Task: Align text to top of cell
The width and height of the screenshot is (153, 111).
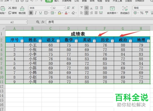Action: point(82,8)
